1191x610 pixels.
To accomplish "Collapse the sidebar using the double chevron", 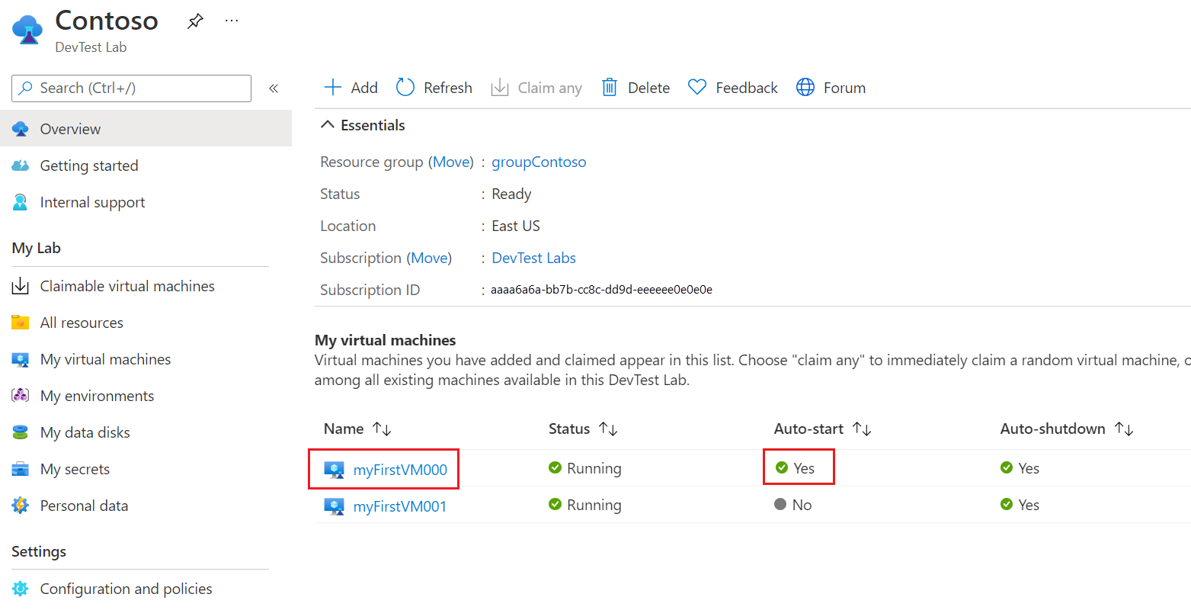I will coord(274,88).
